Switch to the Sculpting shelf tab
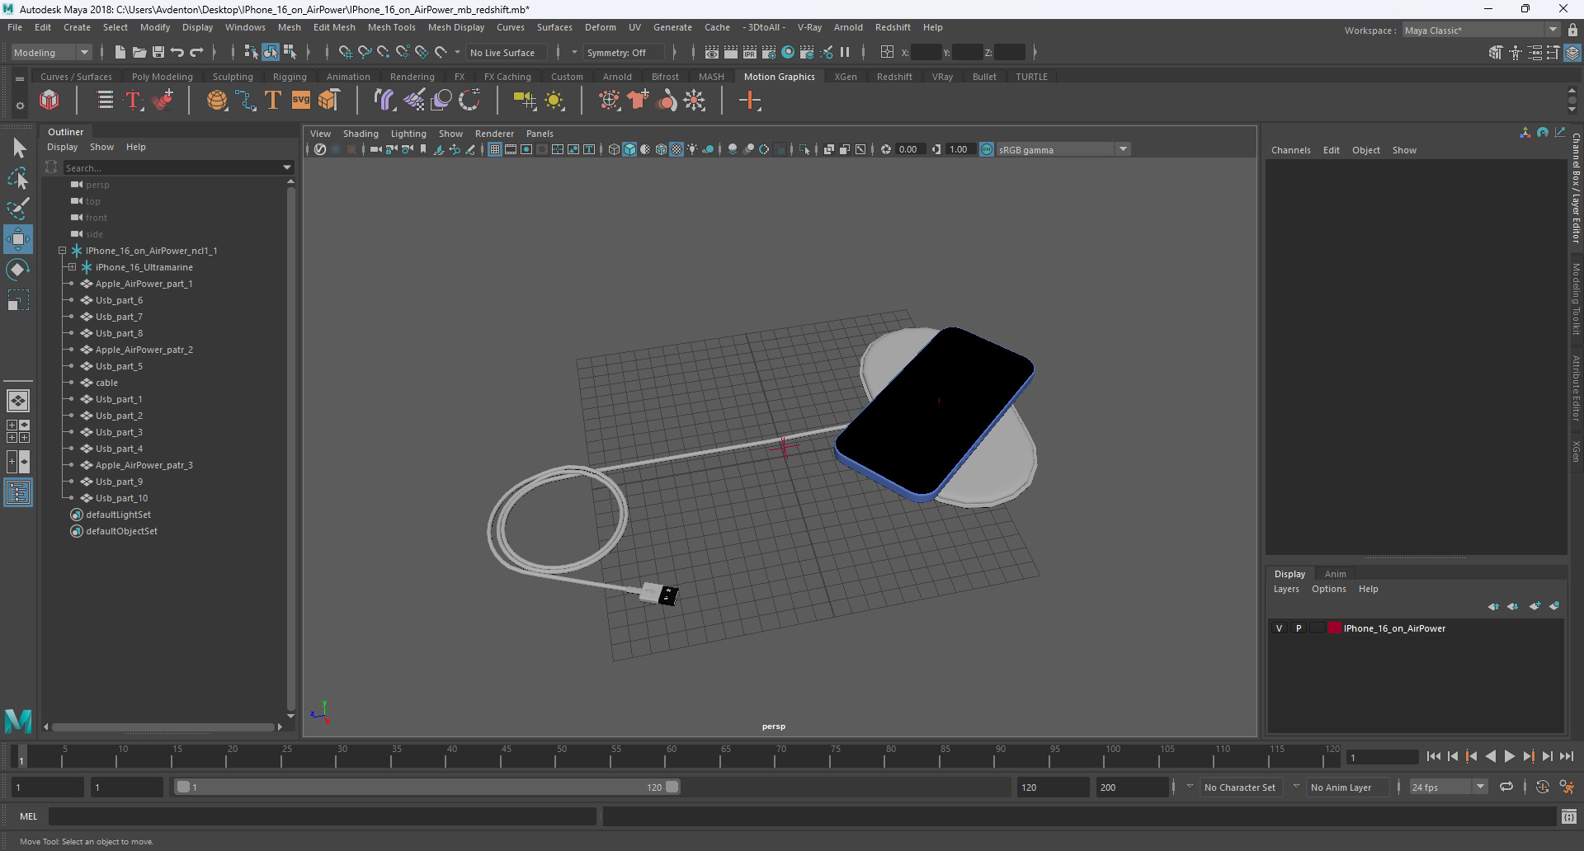Viewport: 1584px width, 851px height. [233, 77]
